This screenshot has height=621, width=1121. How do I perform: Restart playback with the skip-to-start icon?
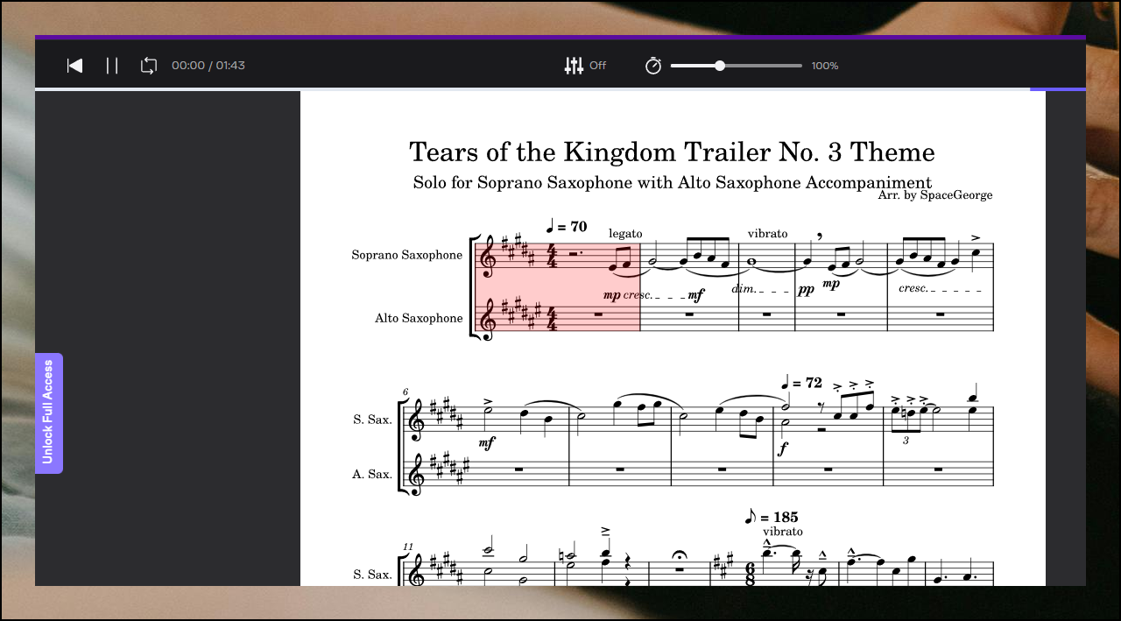pos(75,66)
